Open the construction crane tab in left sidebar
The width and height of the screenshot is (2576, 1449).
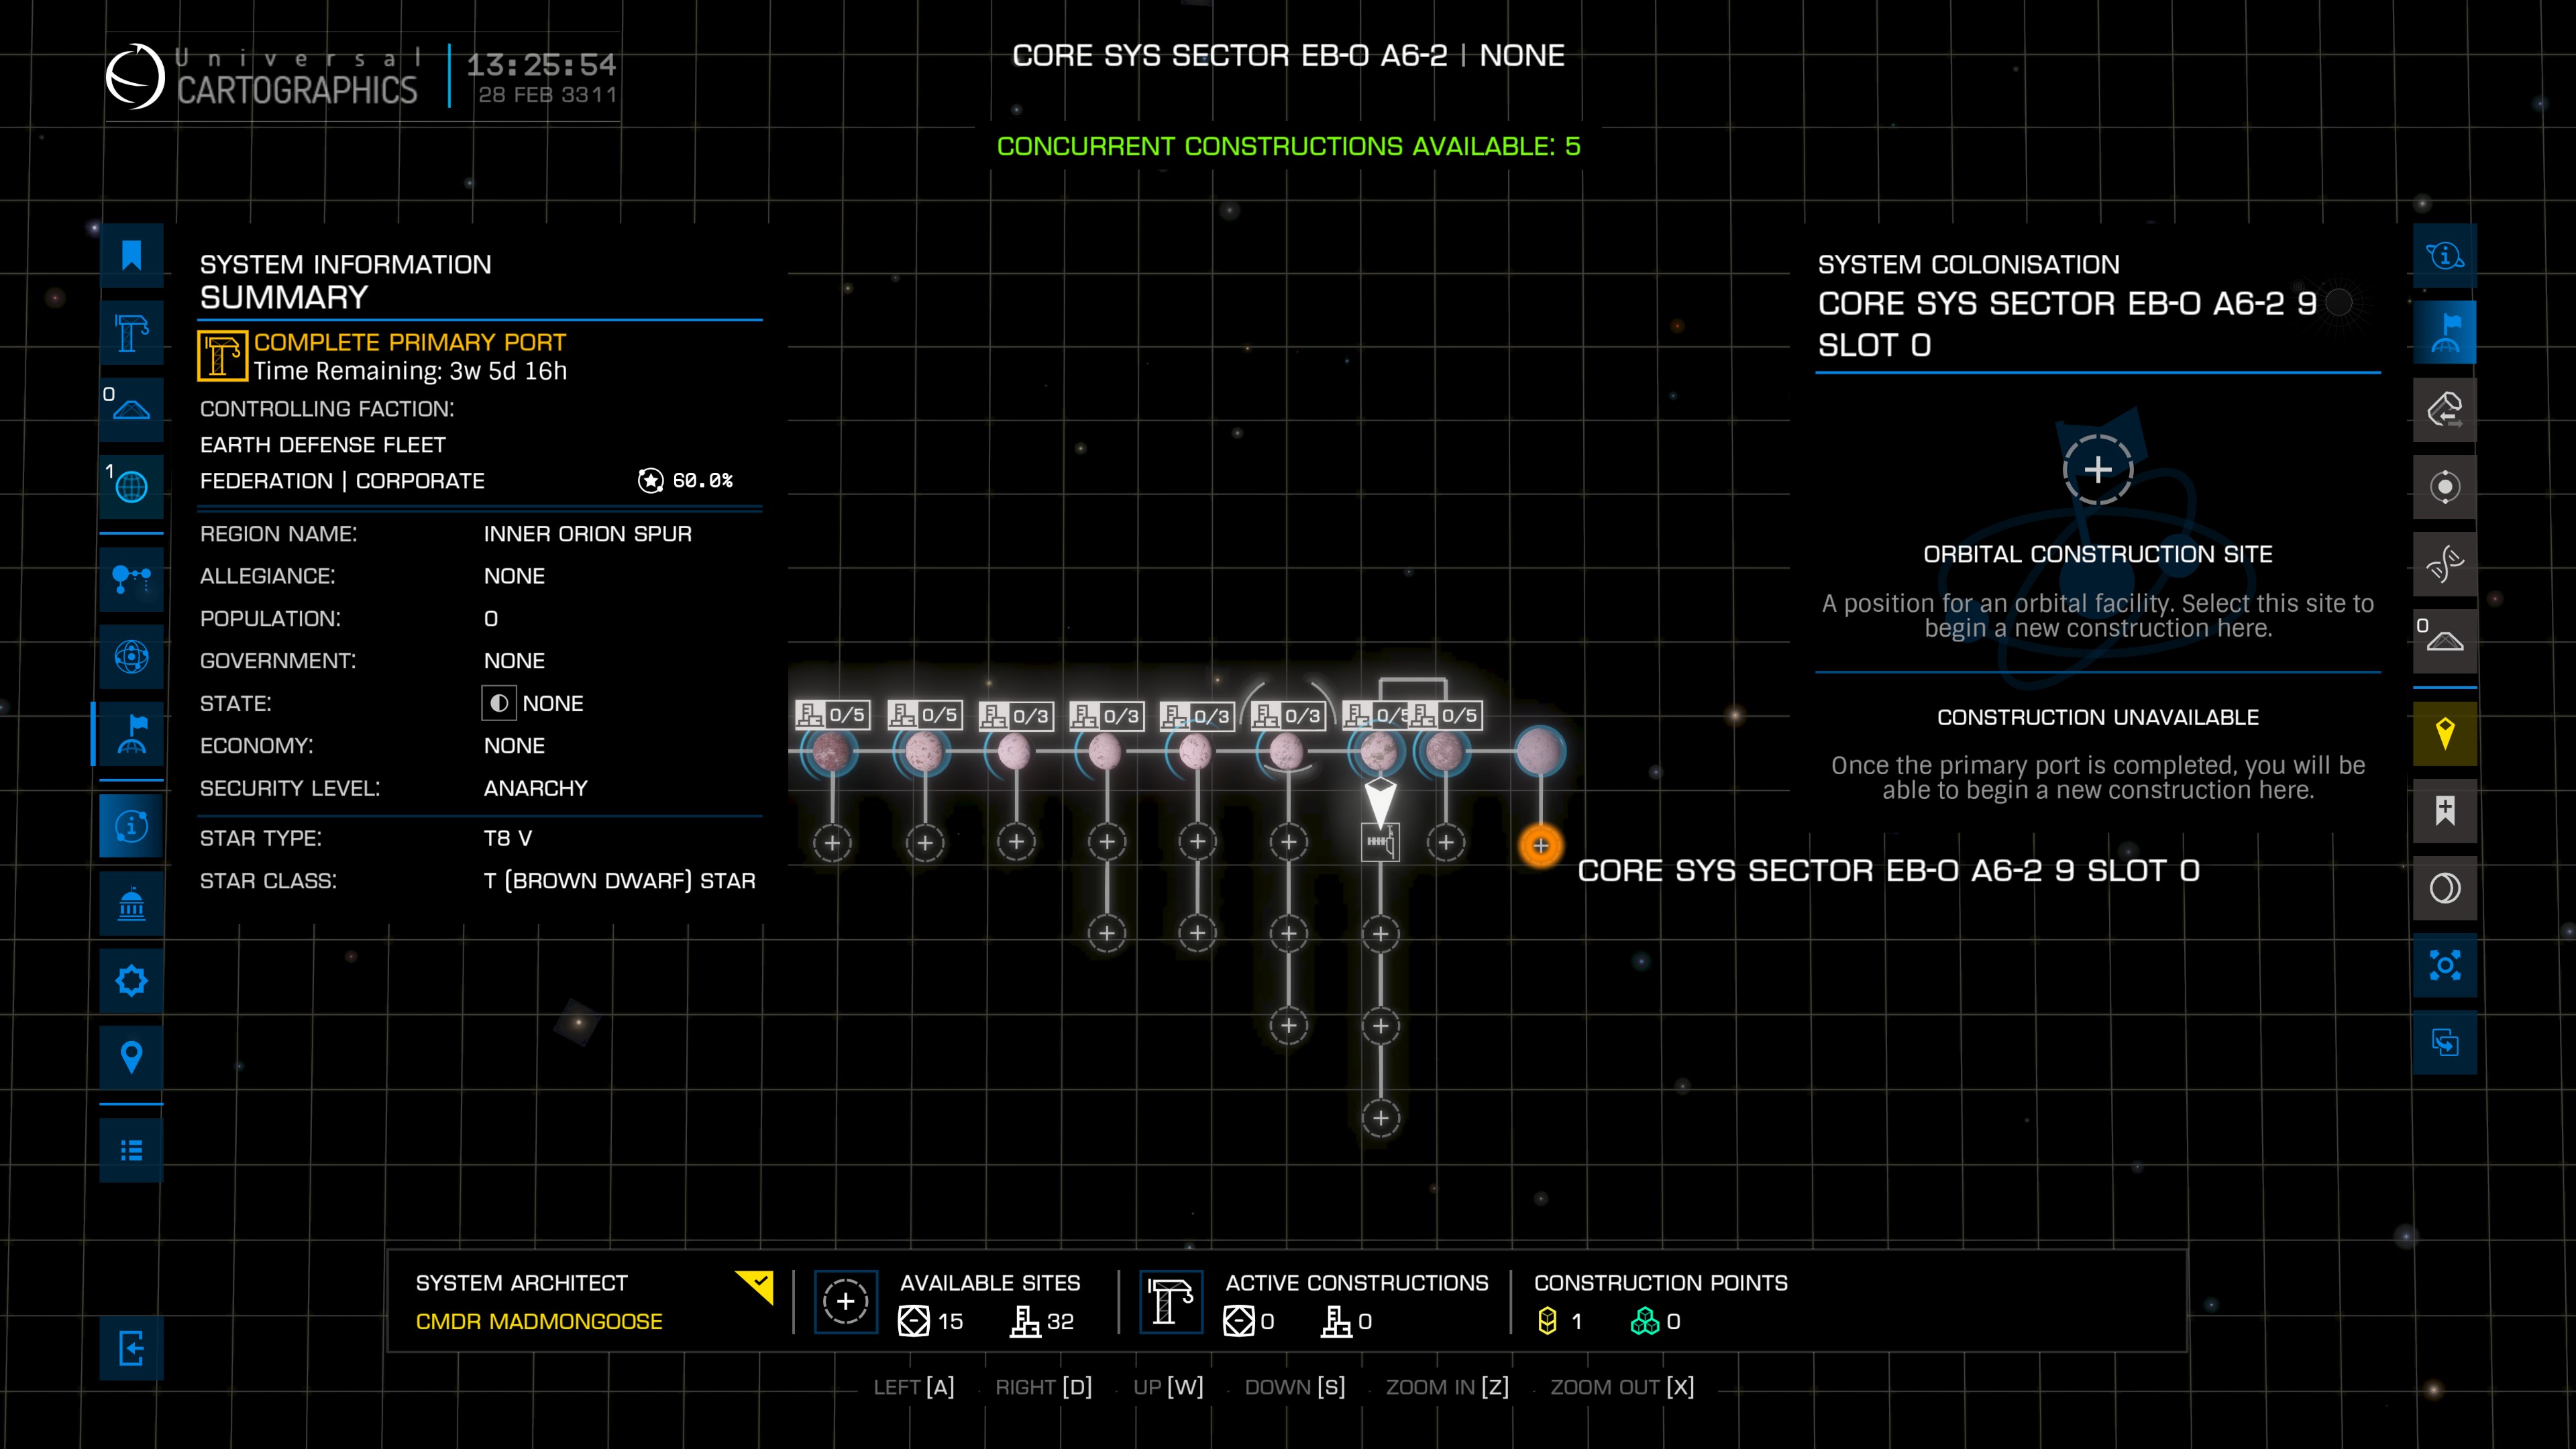click(x=131, y=333)
